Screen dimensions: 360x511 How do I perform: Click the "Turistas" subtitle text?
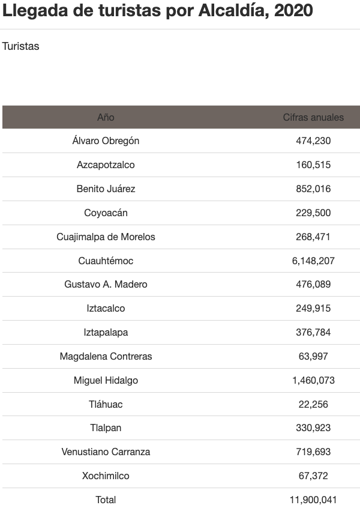pos(20,46)
